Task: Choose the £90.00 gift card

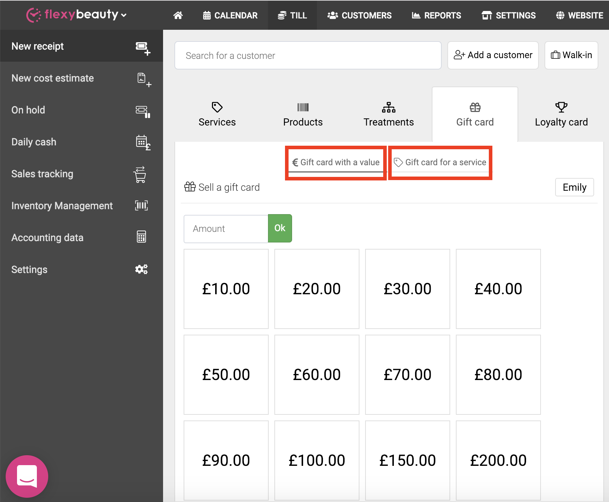Action: tap(226, 461)
